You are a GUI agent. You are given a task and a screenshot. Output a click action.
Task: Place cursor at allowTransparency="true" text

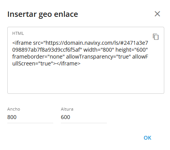98,57
